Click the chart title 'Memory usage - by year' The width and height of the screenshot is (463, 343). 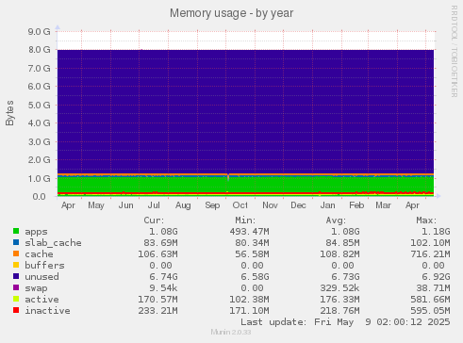pos(232,13)
